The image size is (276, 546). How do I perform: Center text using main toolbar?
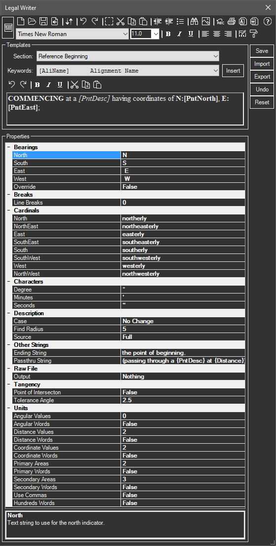[217, 34]
